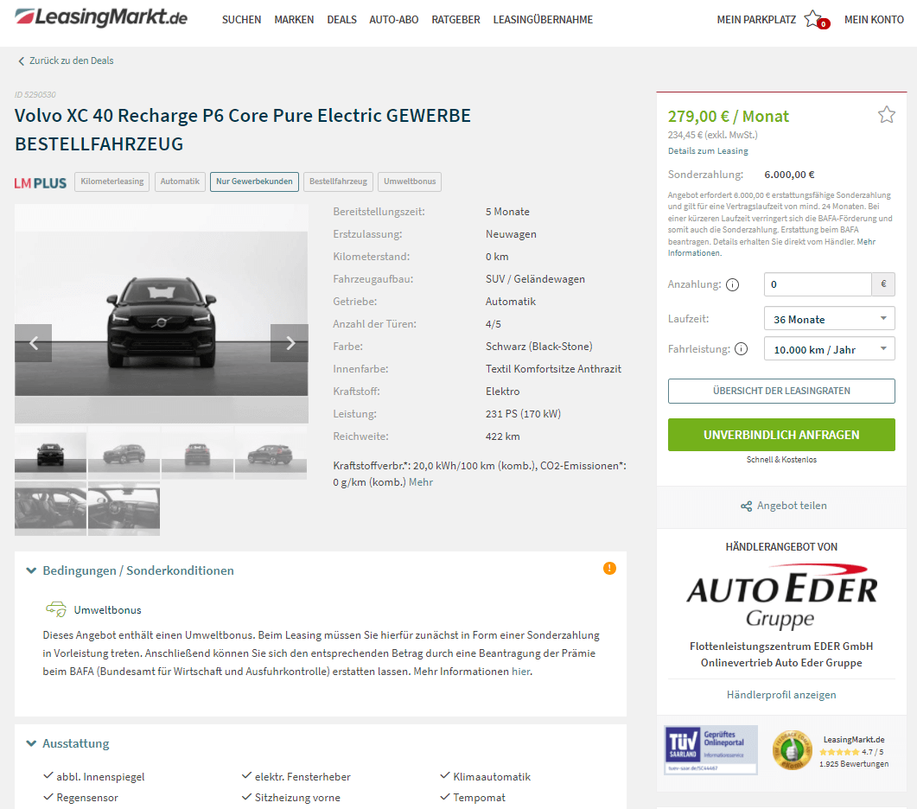Open MEIN KONTO
The width and height of the screenshot is (917, 809).
pos(874,20)
